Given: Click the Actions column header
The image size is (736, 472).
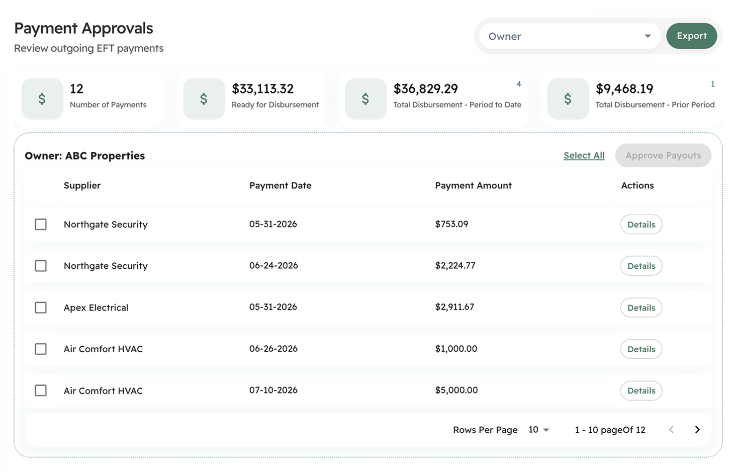Looking at the screenshot, I should (638, 185).
